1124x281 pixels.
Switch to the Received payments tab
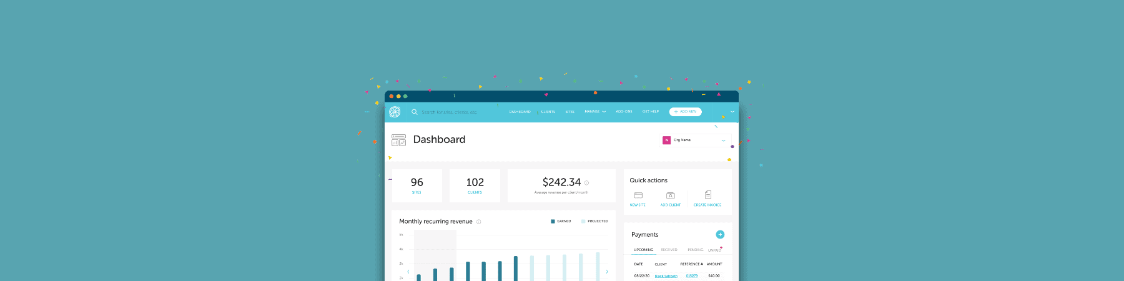669,250
